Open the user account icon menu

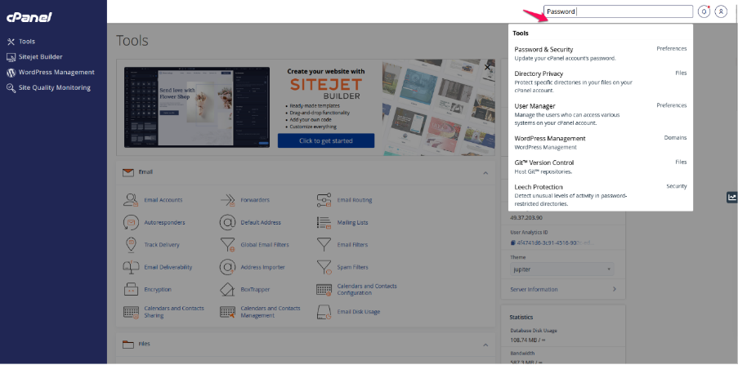[720, 11]
